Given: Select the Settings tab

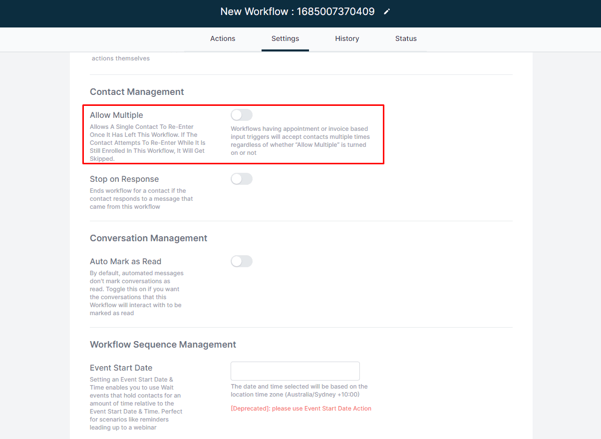Looking at the screenshot, I should pyautogui.click(x=285, y=38).
